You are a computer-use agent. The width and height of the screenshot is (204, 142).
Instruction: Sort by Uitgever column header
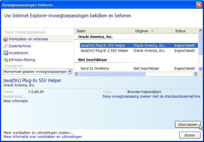[x=152, y=31]
